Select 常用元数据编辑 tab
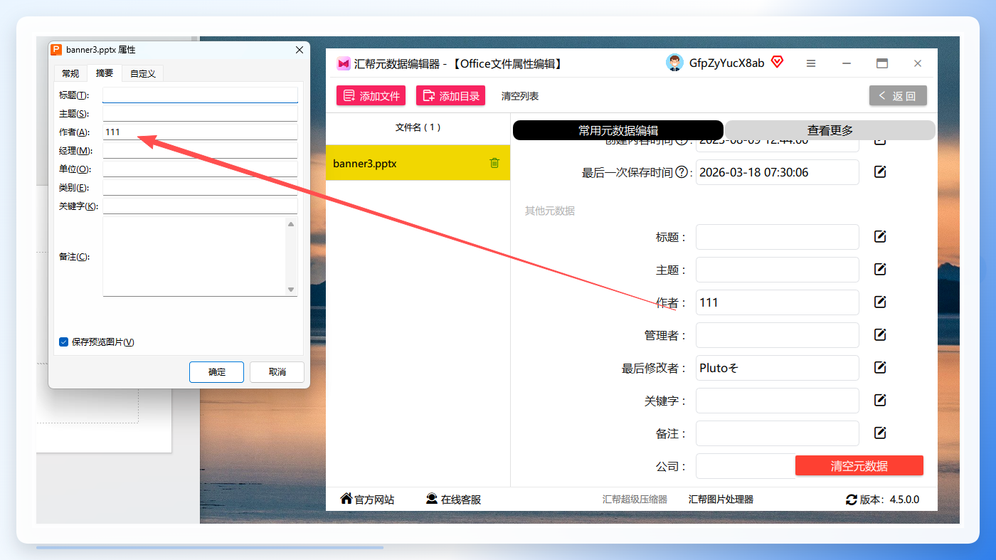Image resolution: width=996 pixels, height=560 pixels. pyautogui.click(x=618, y=130)
